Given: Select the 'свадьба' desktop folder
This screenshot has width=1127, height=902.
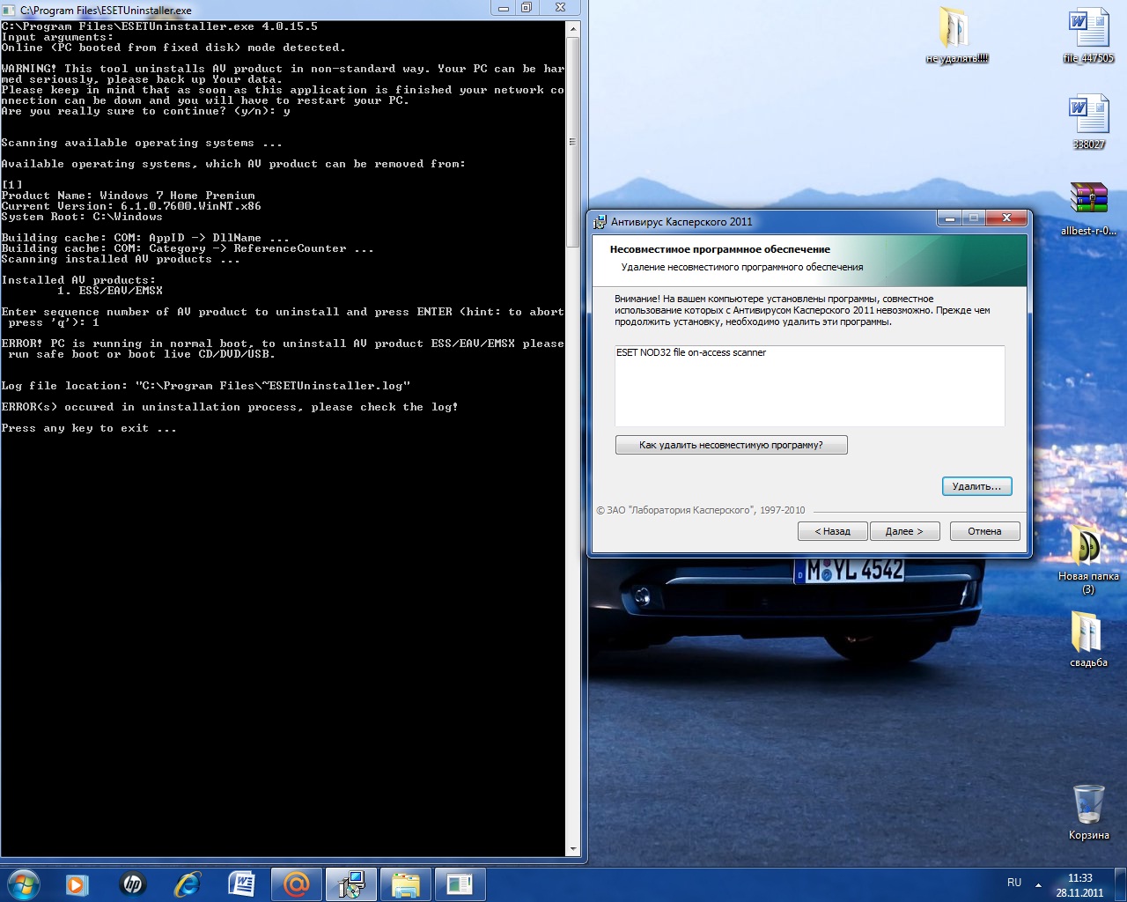Looking at the screenshot, I should 1088,639.
